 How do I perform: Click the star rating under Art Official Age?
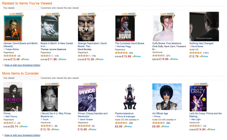coord(159,123)
